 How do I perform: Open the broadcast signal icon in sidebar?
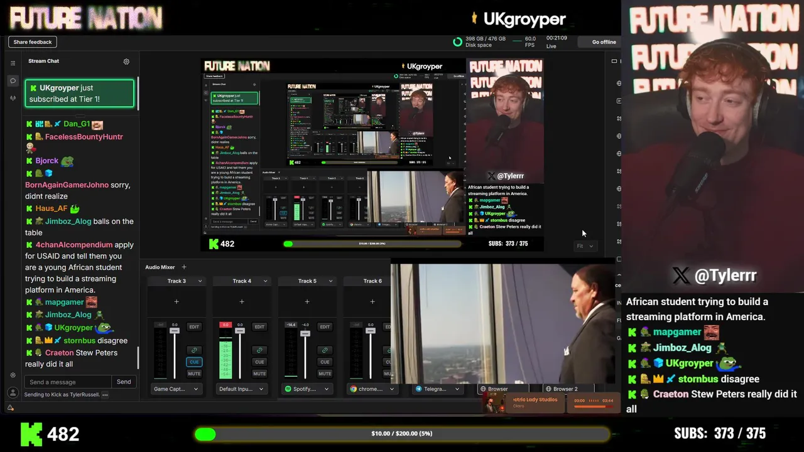pyautogui.click(x=13, y=98)
